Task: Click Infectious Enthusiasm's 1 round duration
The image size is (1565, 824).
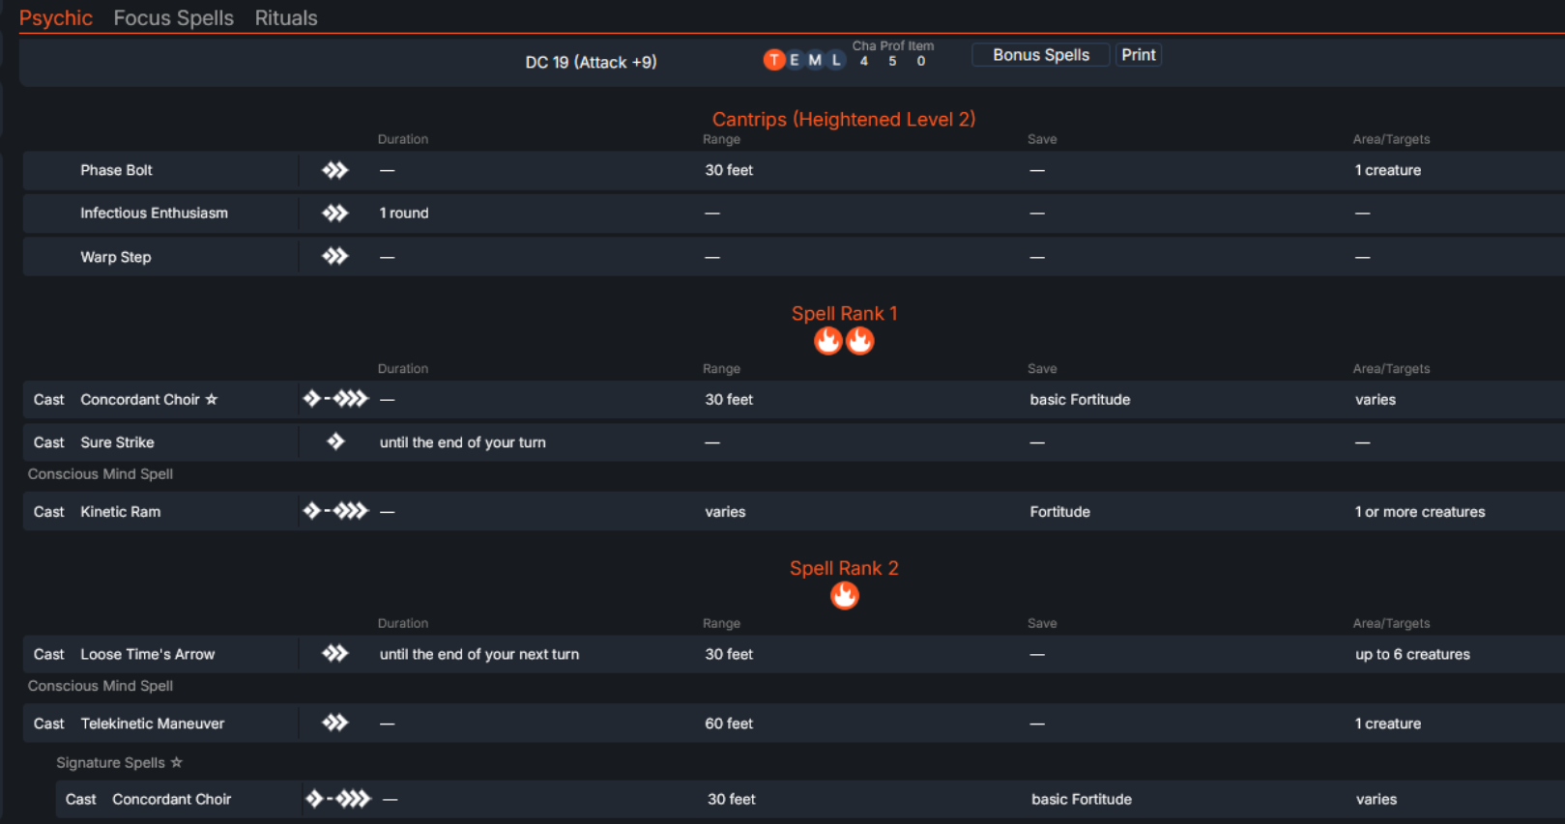Action: [x=404, y=213]
